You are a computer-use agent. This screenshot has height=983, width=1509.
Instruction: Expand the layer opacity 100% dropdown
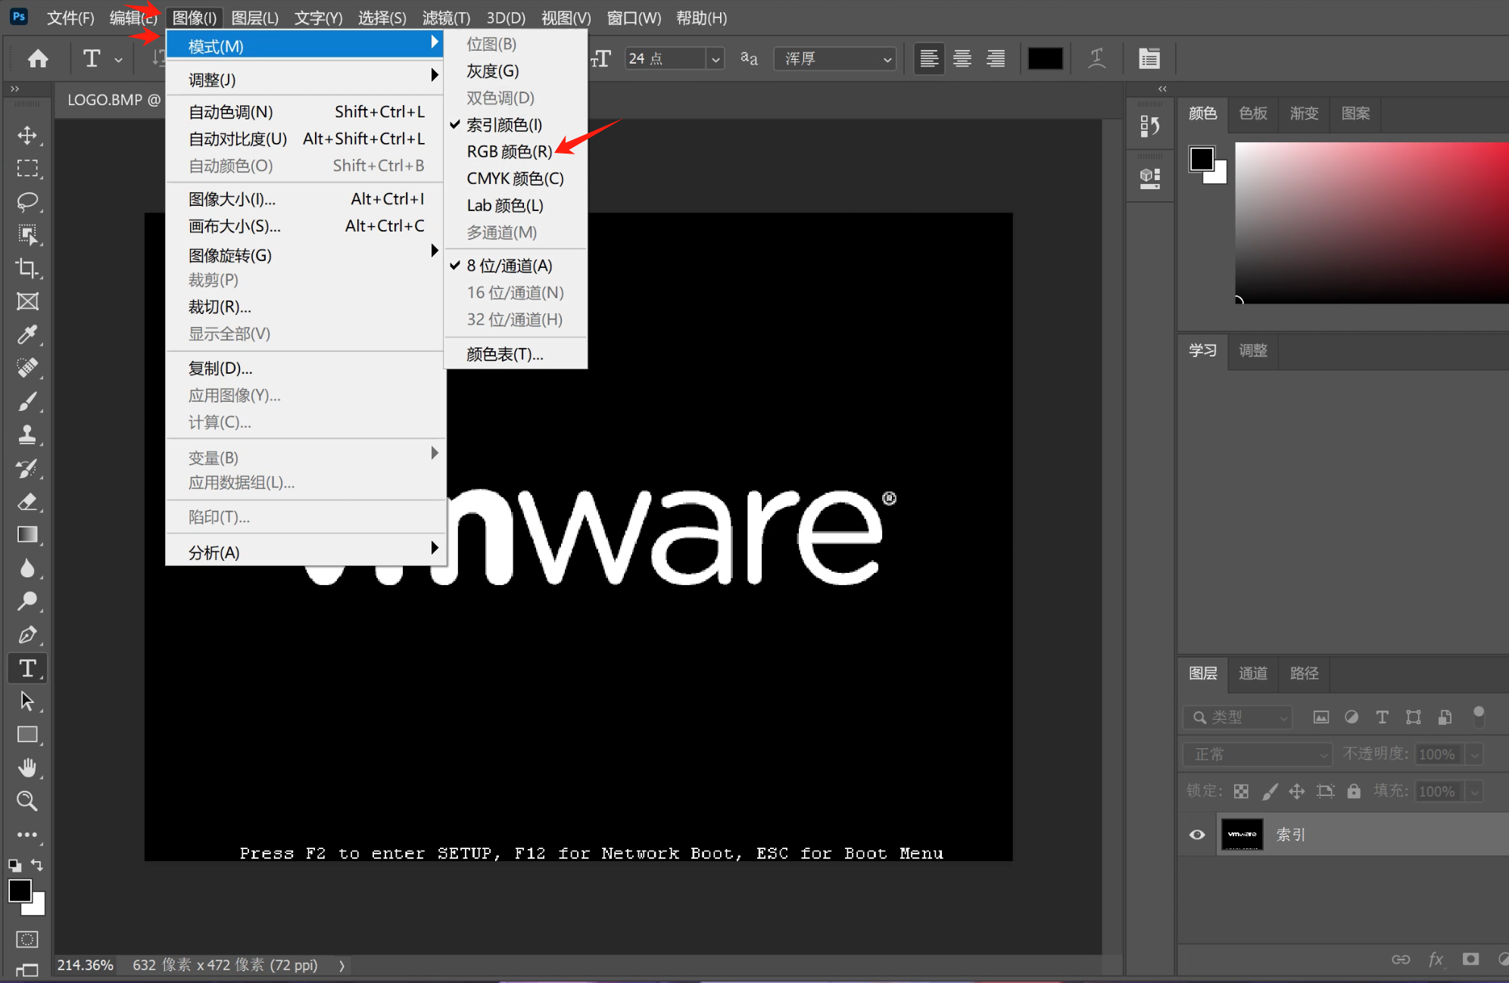tap(1474, 754)
